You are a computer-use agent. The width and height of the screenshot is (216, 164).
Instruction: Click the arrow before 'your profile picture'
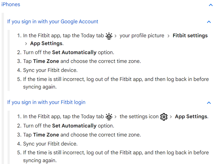pyautogui.click(x=115, y=36)
